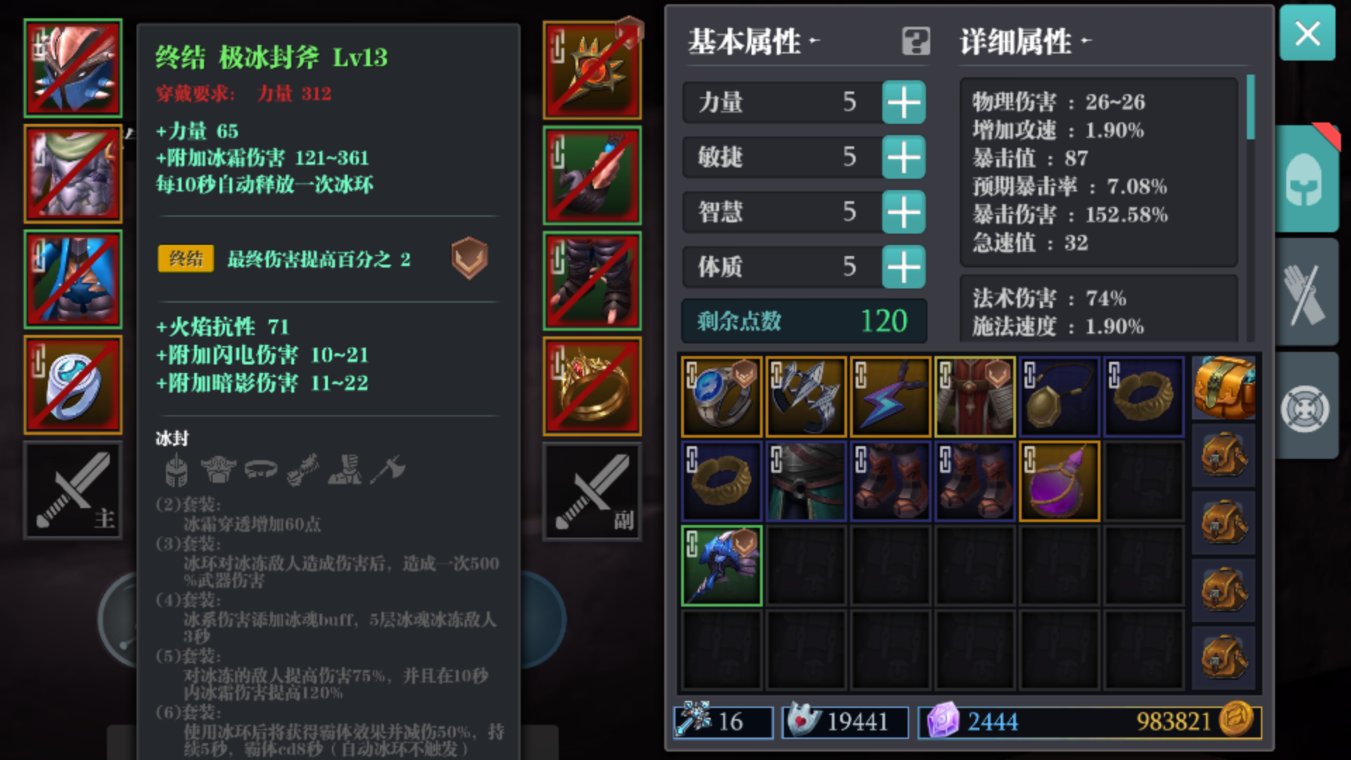Open the gloves side tab

point(1306,293)
